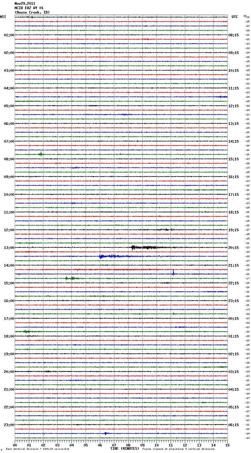Click the 04:00 MST hour label
The image size is (251, 453).
[9, 88]
